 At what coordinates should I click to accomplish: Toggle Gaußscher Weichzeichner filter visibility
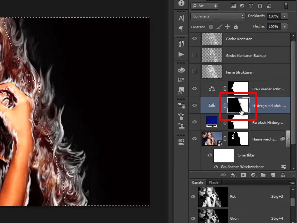pos(216,167)
